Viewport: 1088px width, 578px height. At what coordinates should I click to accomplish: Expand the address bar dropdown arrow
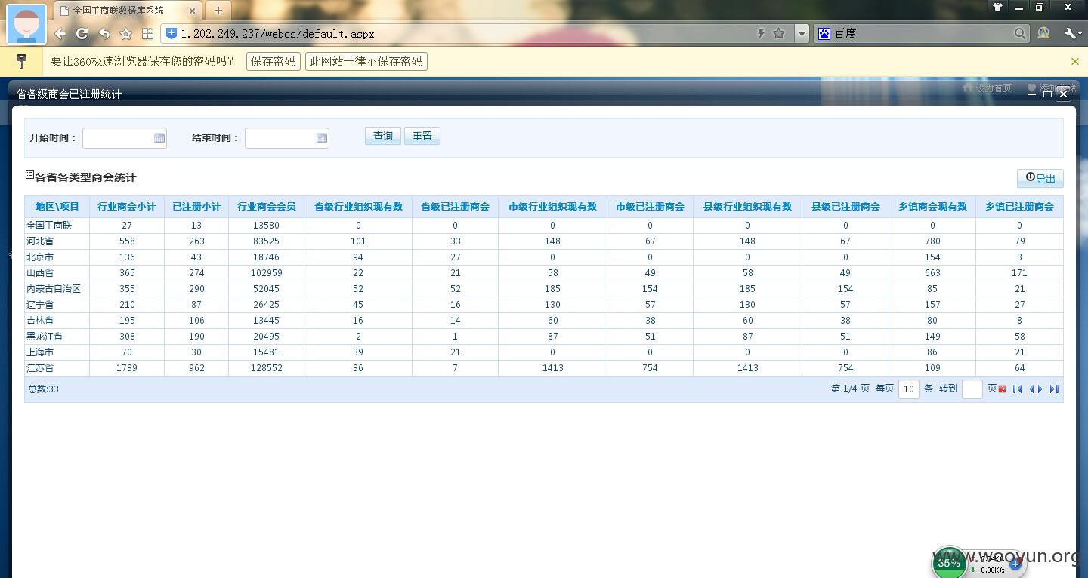click(x=802, y=34)
